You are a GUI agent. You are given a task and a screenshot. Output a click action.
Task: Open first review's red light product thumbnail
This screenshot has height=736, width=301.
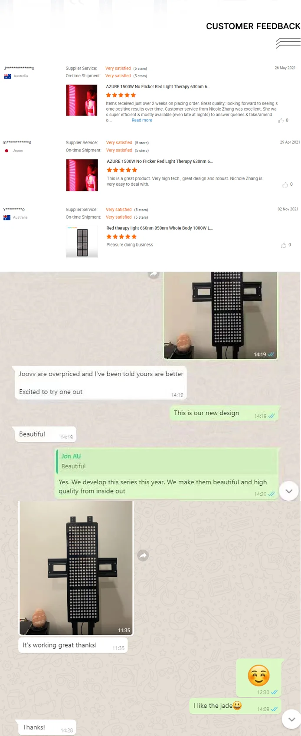pos(82,100)
